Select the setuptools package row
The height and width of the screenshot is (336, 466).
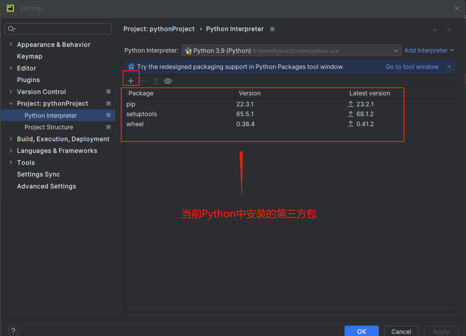tap(290, 114)
